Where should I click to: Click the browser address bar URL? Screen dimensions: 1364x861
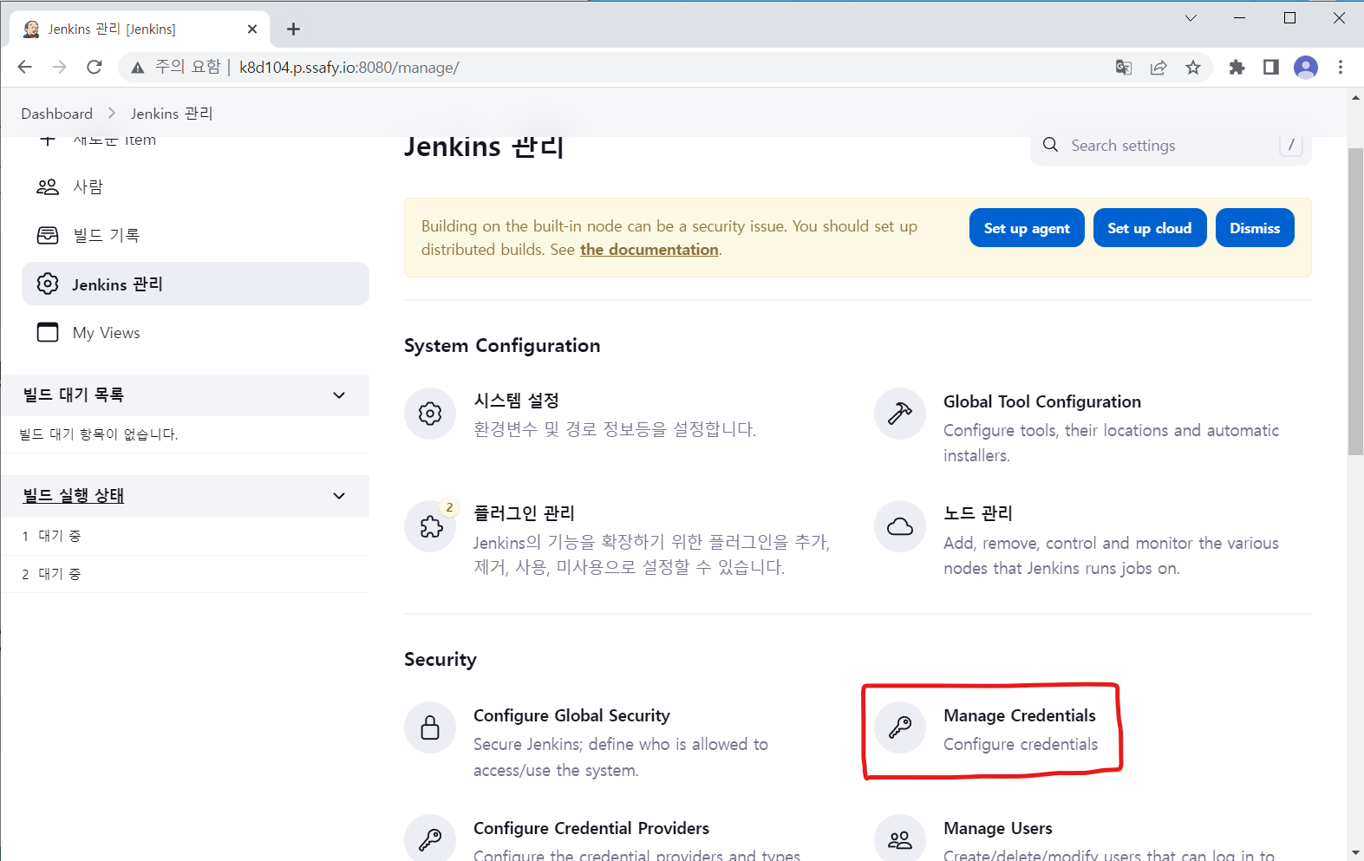349,68
